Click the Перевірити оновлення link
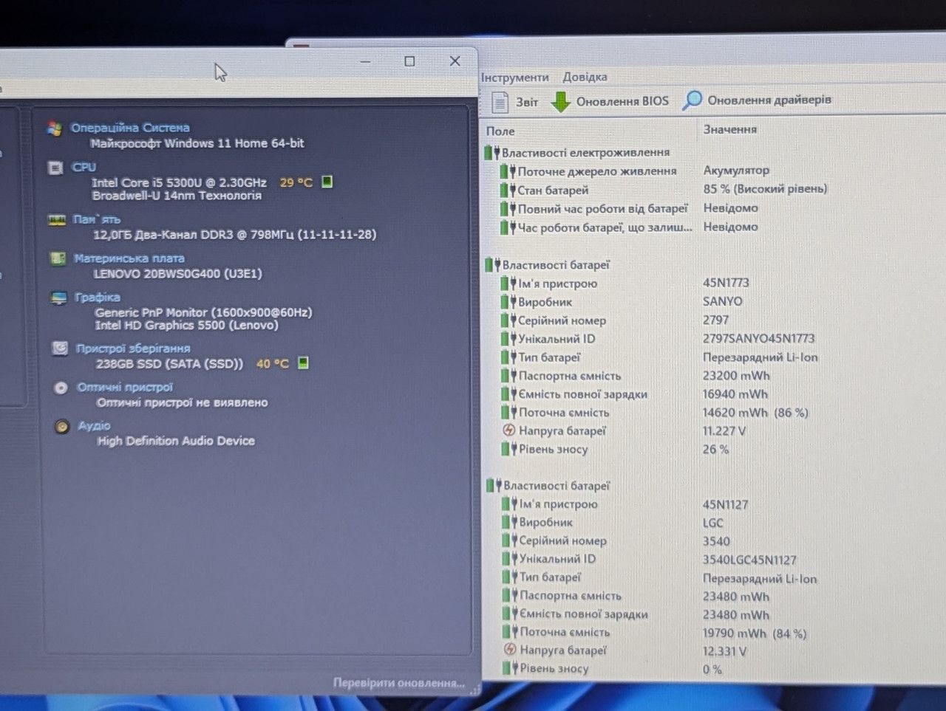946x711 pixels. tap(399, 683)
